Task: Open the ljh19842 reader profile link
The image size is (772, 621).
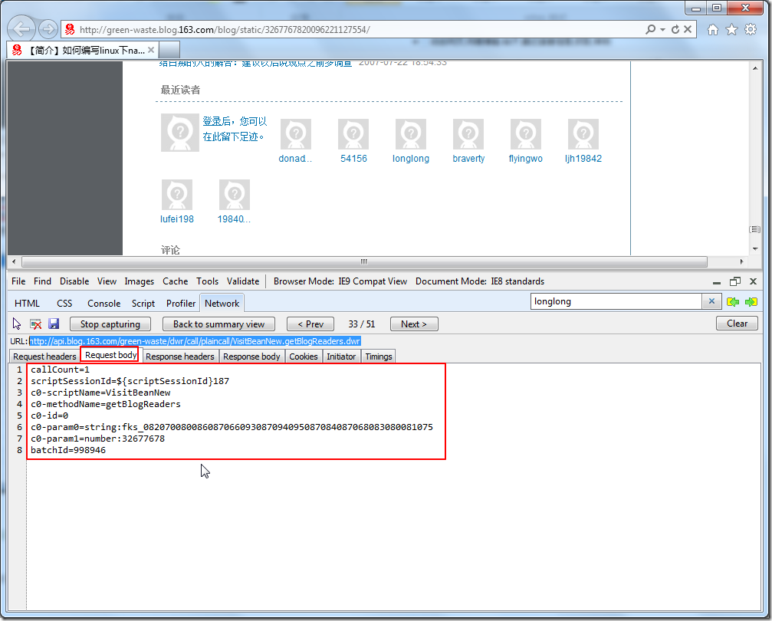Action: click(583, 159)
